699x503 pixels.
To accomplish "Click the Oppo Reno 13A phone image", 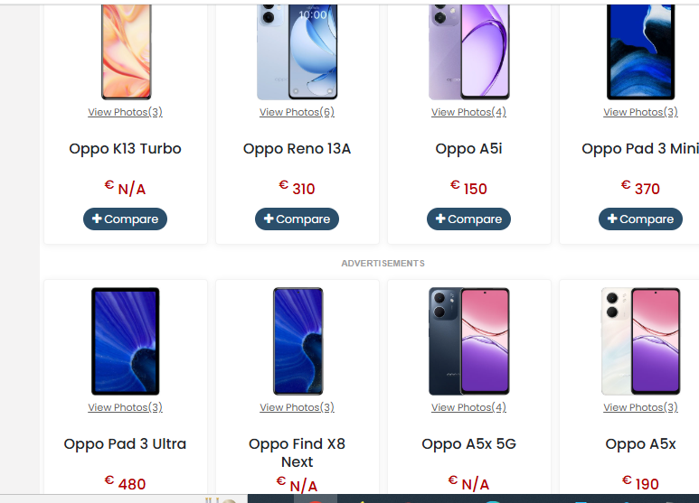I will coord(297,52).
